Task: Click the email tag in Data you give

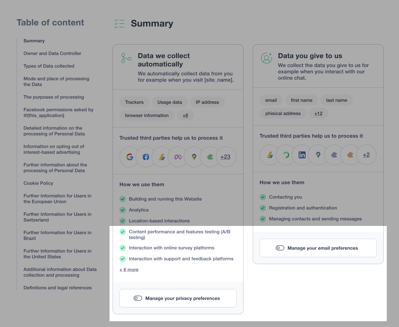Action: point(271,100)
